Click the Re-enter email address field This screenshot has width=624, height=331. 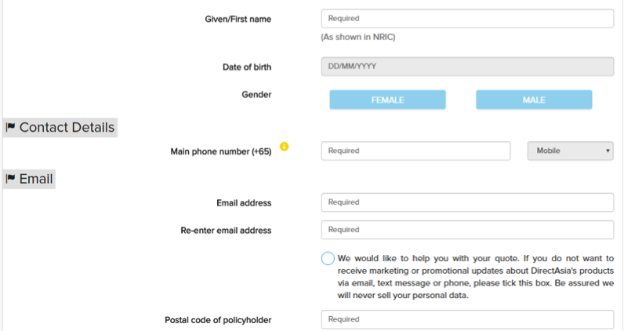pos(467,230)
